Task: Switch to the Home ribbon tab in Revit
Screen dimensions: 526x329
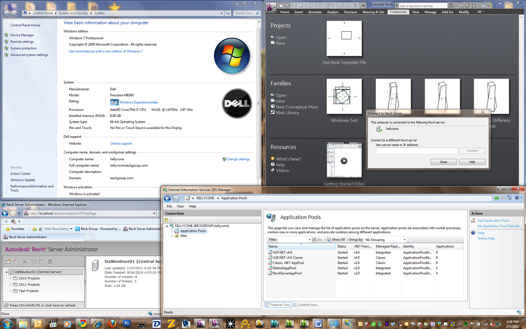Action: point(285,12)
